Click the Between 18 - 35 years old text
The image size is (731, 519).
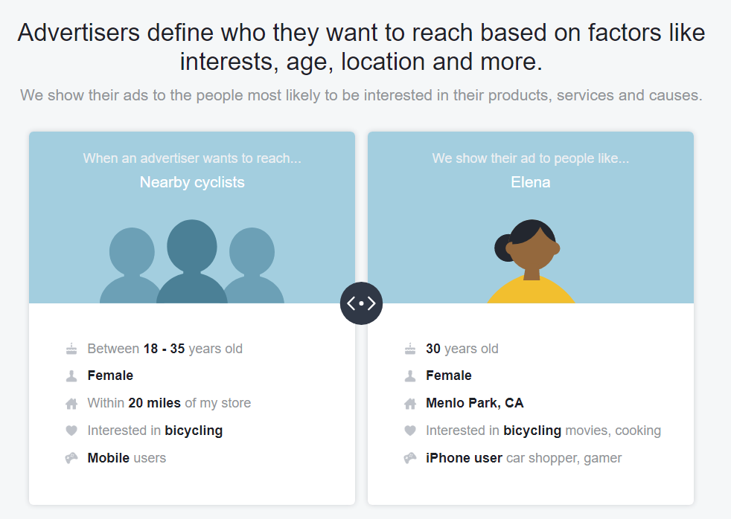(x=165, y=349)
